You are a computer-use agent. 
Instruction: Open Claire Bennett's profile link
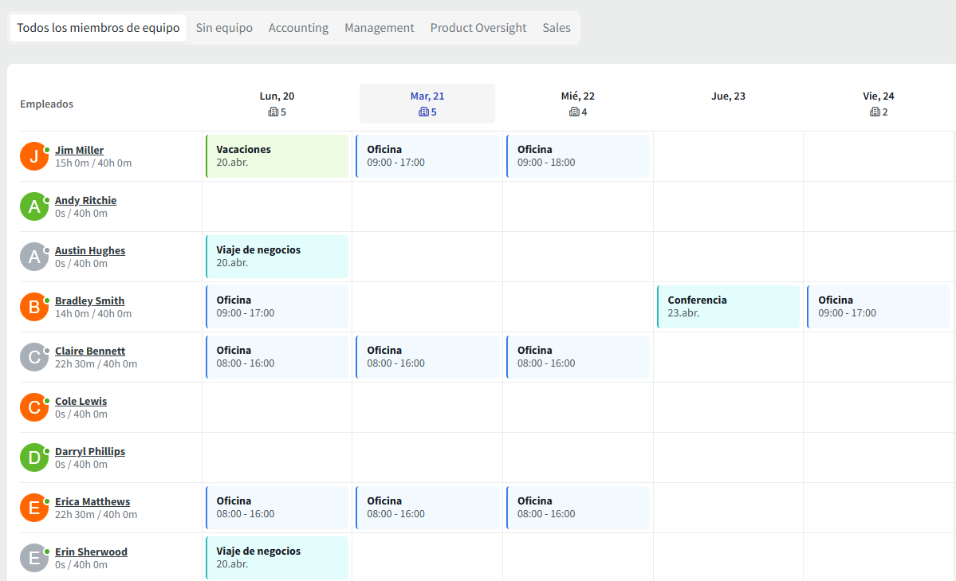(90, 351)
